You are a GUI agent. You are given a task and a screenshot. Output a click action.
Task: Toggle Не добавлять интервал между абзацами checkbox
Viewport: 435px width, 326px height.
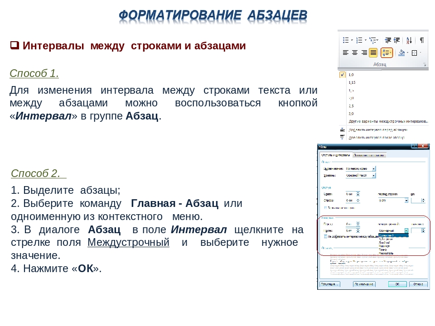pyautogui.click(x=326, y=236)
